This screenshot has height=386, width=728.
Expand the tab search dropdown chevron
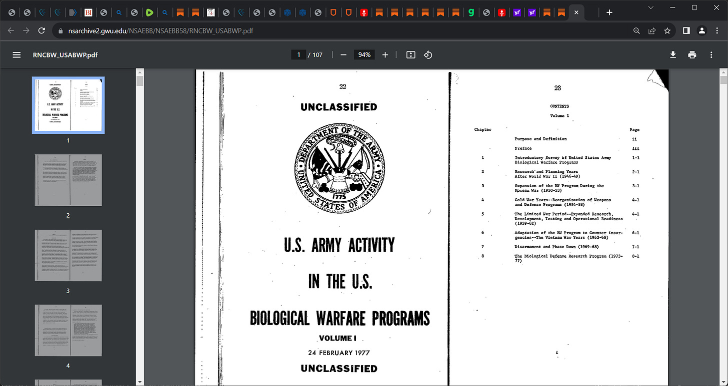[x=650, y=7]
